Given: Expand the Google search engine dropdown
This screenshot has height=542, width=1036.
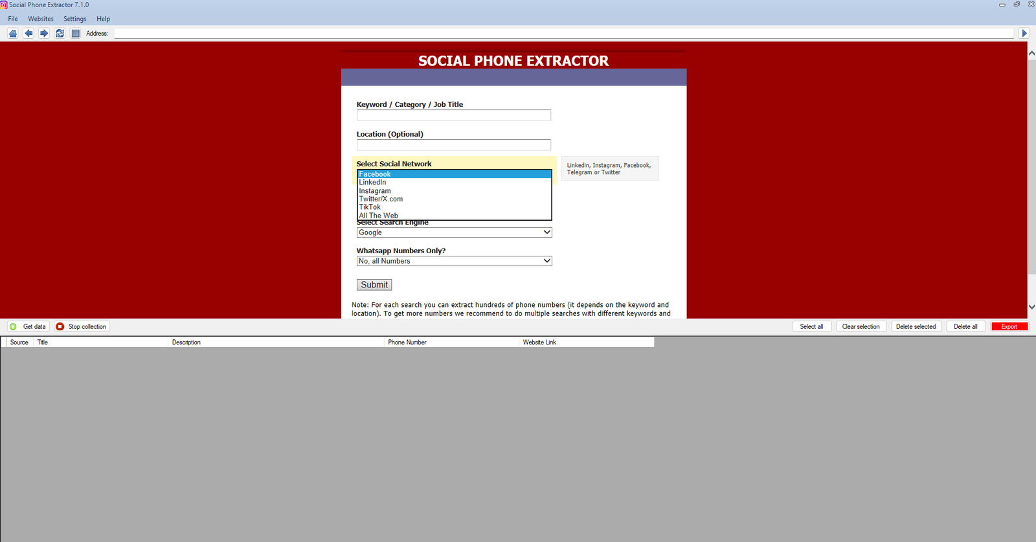Looking at the screenshot, I should point(454,232).
